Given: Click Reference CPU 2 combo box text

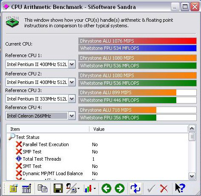Looking at the screenshot, I should pos(37,82).
